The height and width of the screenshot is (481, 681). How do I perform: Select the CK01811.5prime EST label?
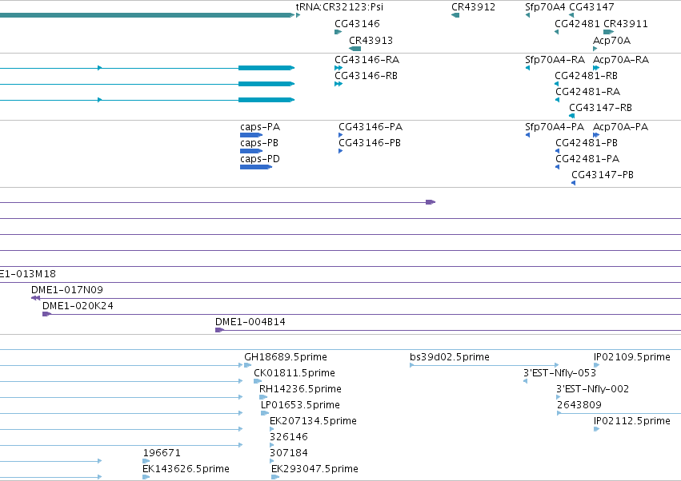click(x=294, y=373)
